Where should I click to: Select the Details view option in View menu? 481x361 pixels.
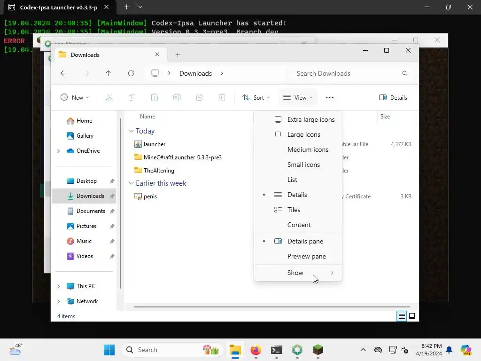pyautogui.click(x=298, y=195)
